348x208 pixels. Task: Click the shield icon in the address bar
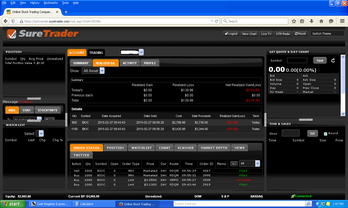[x=13, y=21]
